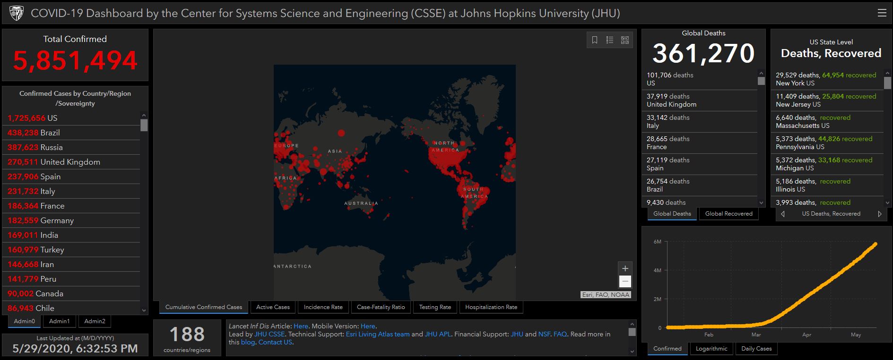Select the Confirmed chart tab

coord(668,349)
